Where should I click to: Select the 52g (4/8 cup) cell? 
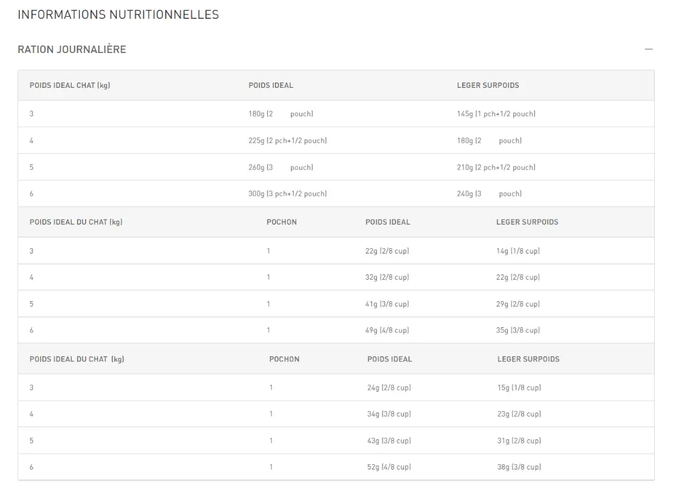click(389, 468)
